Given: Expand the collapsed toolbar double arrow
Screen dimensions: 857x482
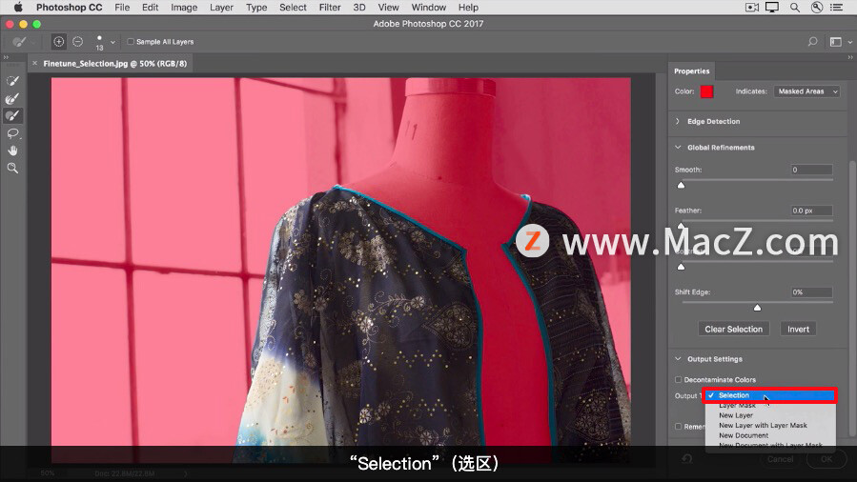Looking at the screenshot, I should (6, 57).
